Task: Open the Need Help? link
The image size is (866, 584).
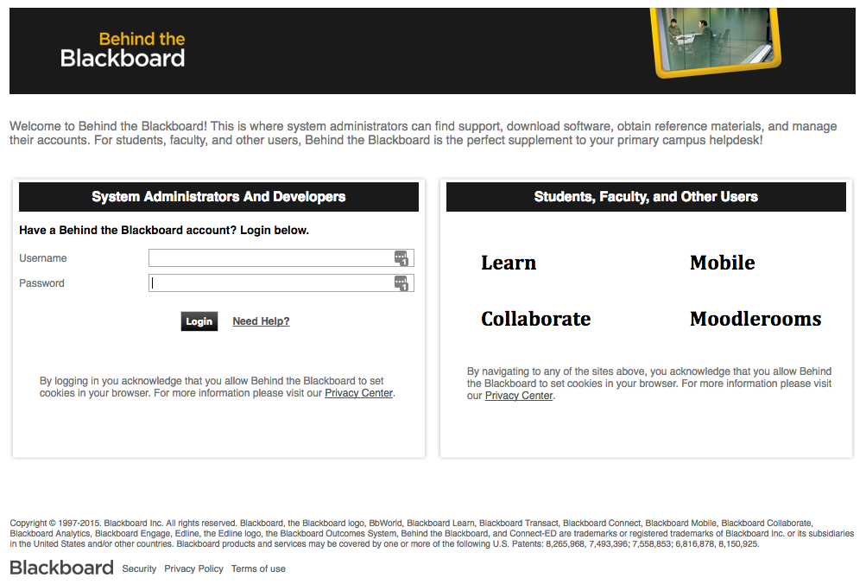Action: [261, 321]
